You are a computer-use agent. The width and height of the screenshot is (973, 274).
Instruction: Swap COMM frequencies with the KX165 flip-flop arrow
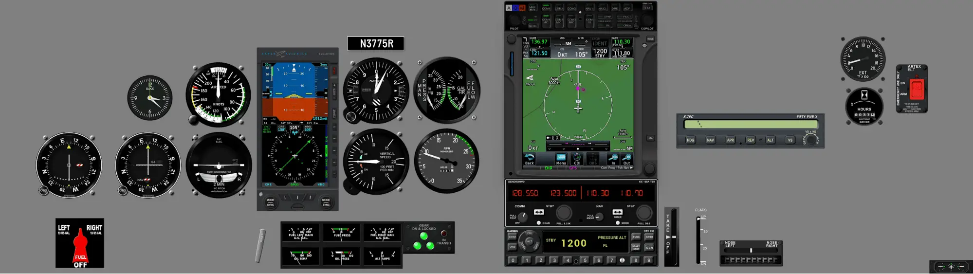click(x=539, y=212)
